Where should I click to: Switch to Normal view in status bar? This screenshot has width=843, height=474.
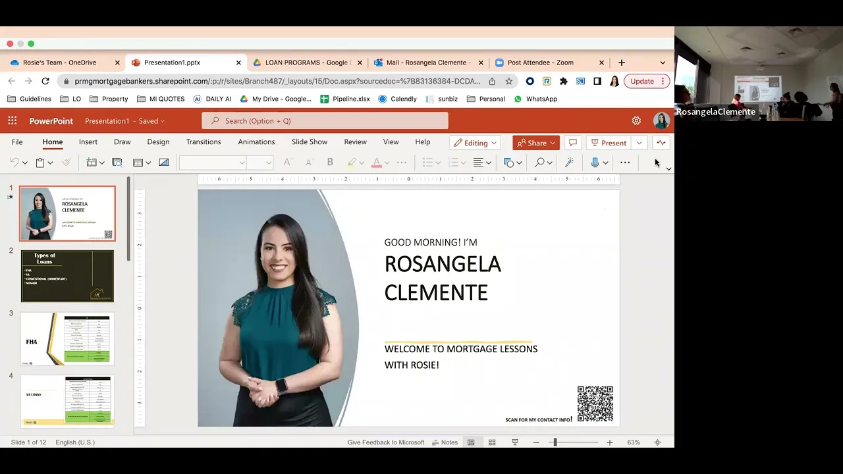click(x=471, y=442)
